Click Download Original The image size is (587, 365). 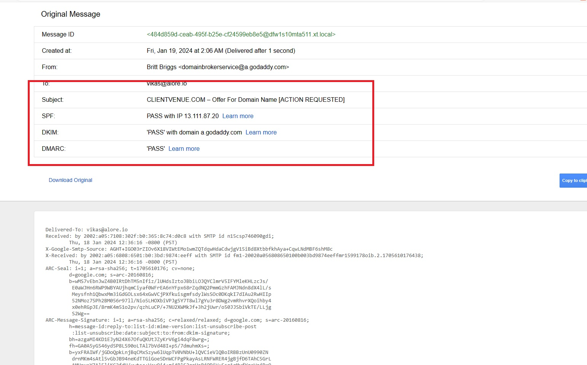coord(70,180)
